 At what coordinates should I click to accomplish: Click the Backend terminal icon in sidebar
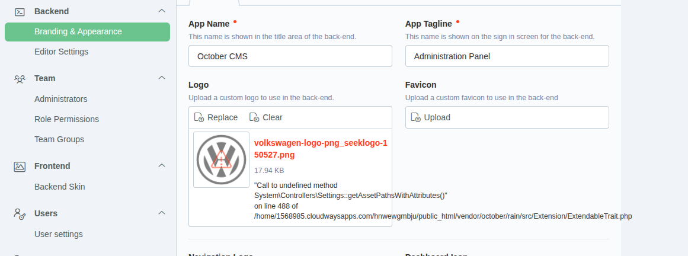pos(20,11)
